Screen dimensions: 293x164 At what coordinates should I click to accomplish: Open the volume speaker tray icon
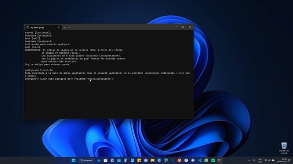[269, 160]
